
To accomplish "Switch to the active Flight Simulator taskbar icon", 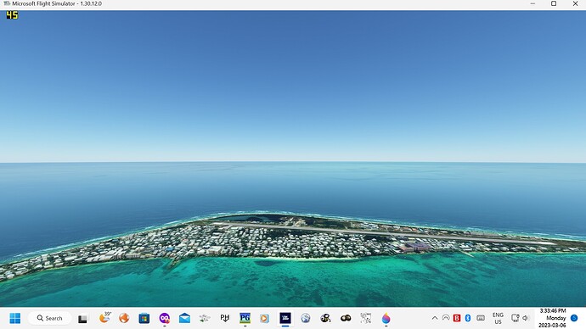I will point(285,318).
